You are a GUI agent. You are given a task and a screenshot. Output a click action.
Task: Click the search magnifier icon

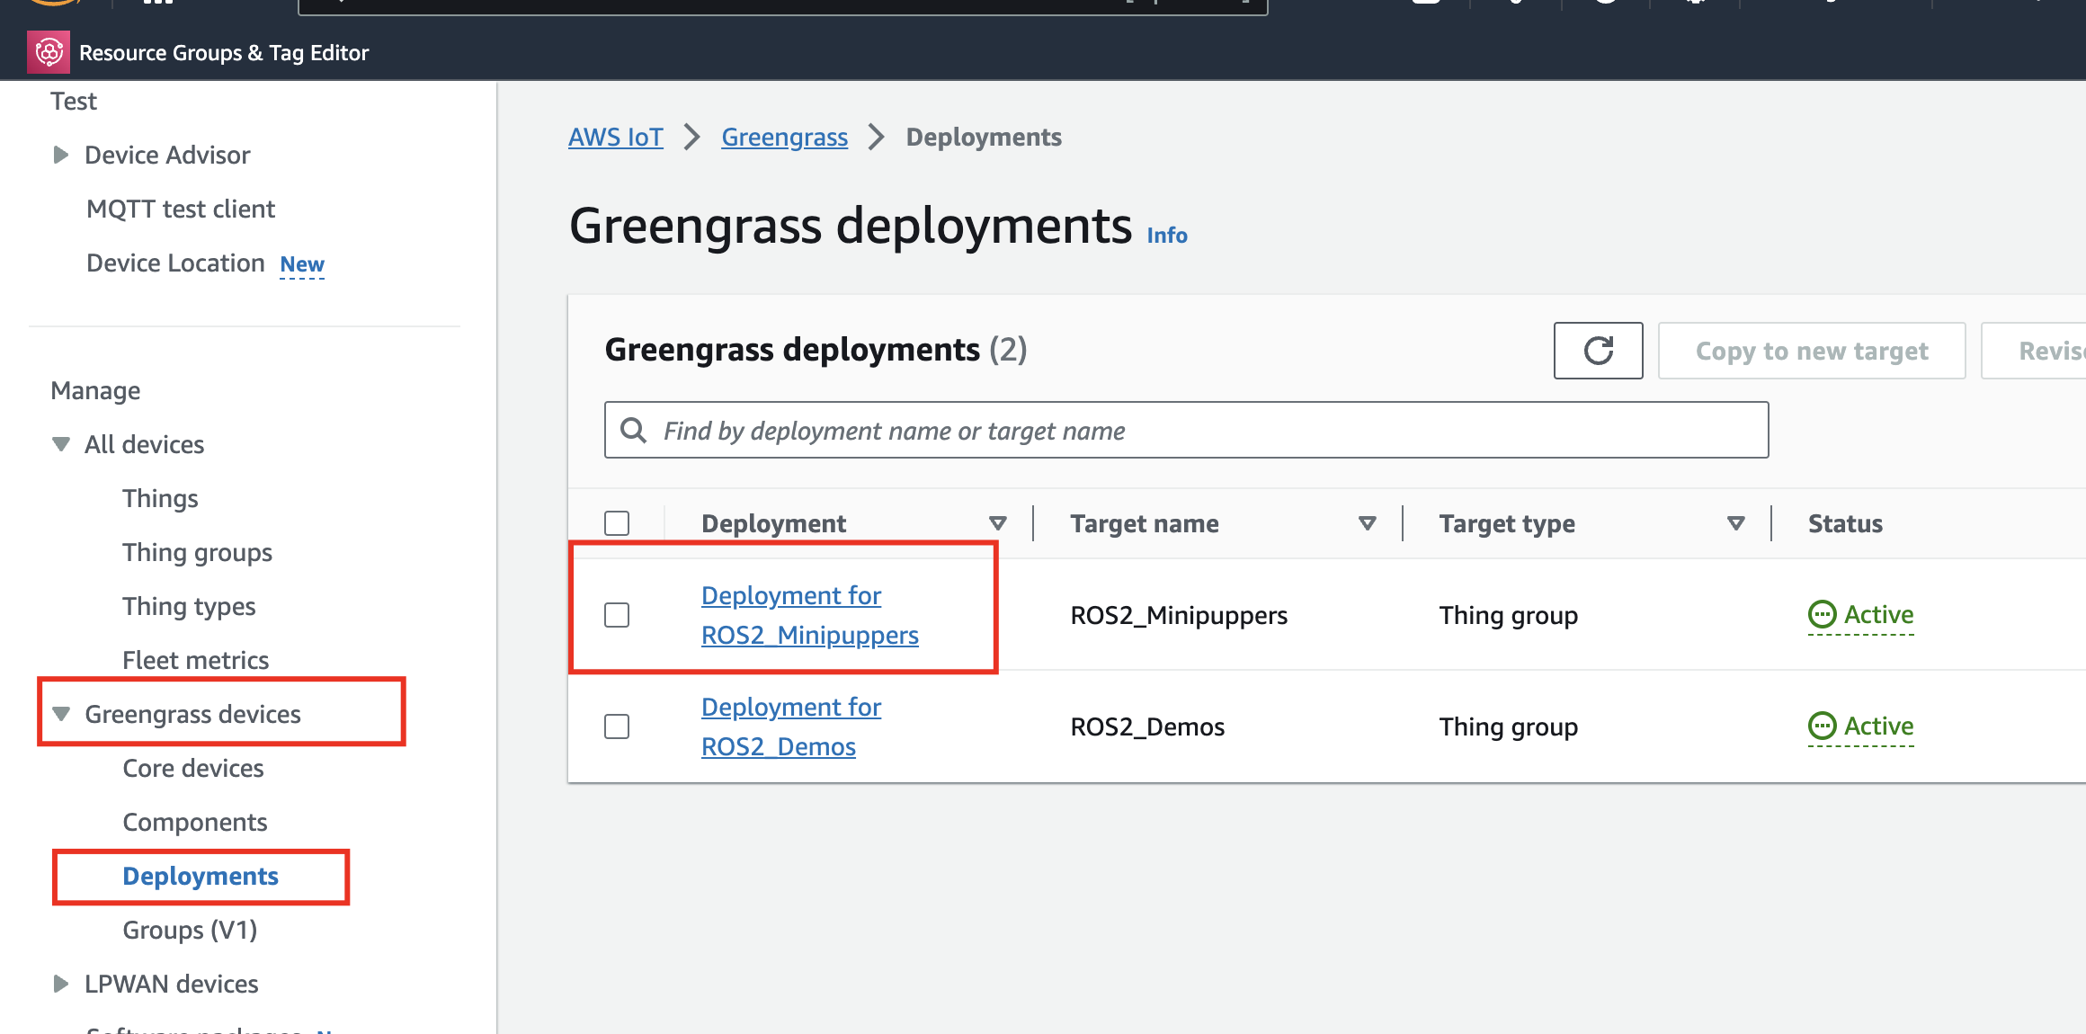634,431
